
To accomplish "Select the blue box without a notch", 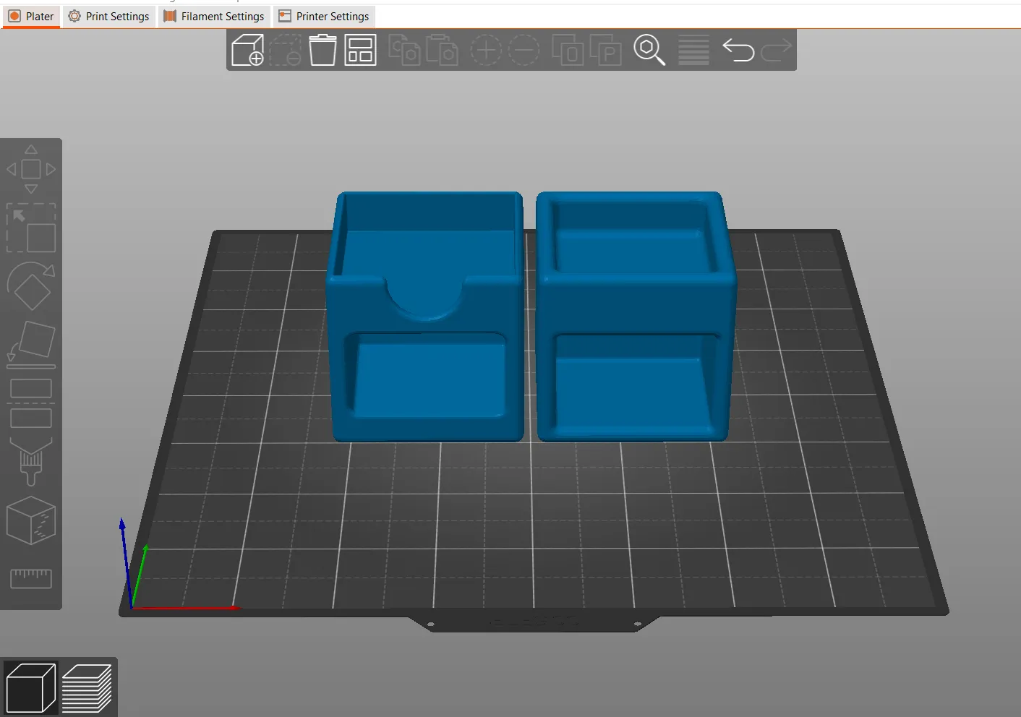I will [x=636, y=317].
